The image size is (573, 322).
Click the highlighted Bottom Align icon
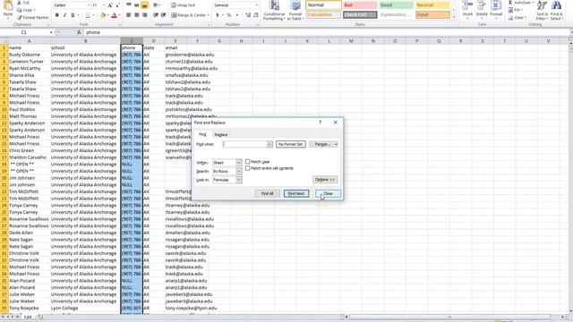coord(145,5)
